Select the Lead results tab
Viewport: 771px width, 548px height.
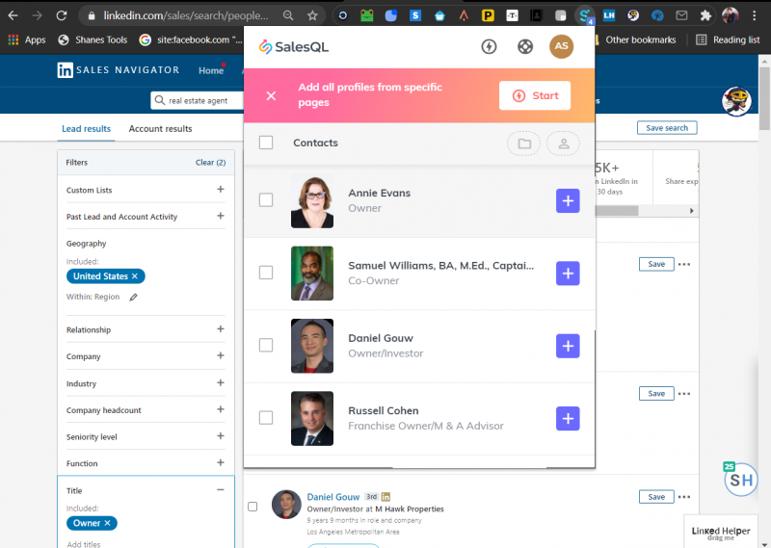coord(86,129)
